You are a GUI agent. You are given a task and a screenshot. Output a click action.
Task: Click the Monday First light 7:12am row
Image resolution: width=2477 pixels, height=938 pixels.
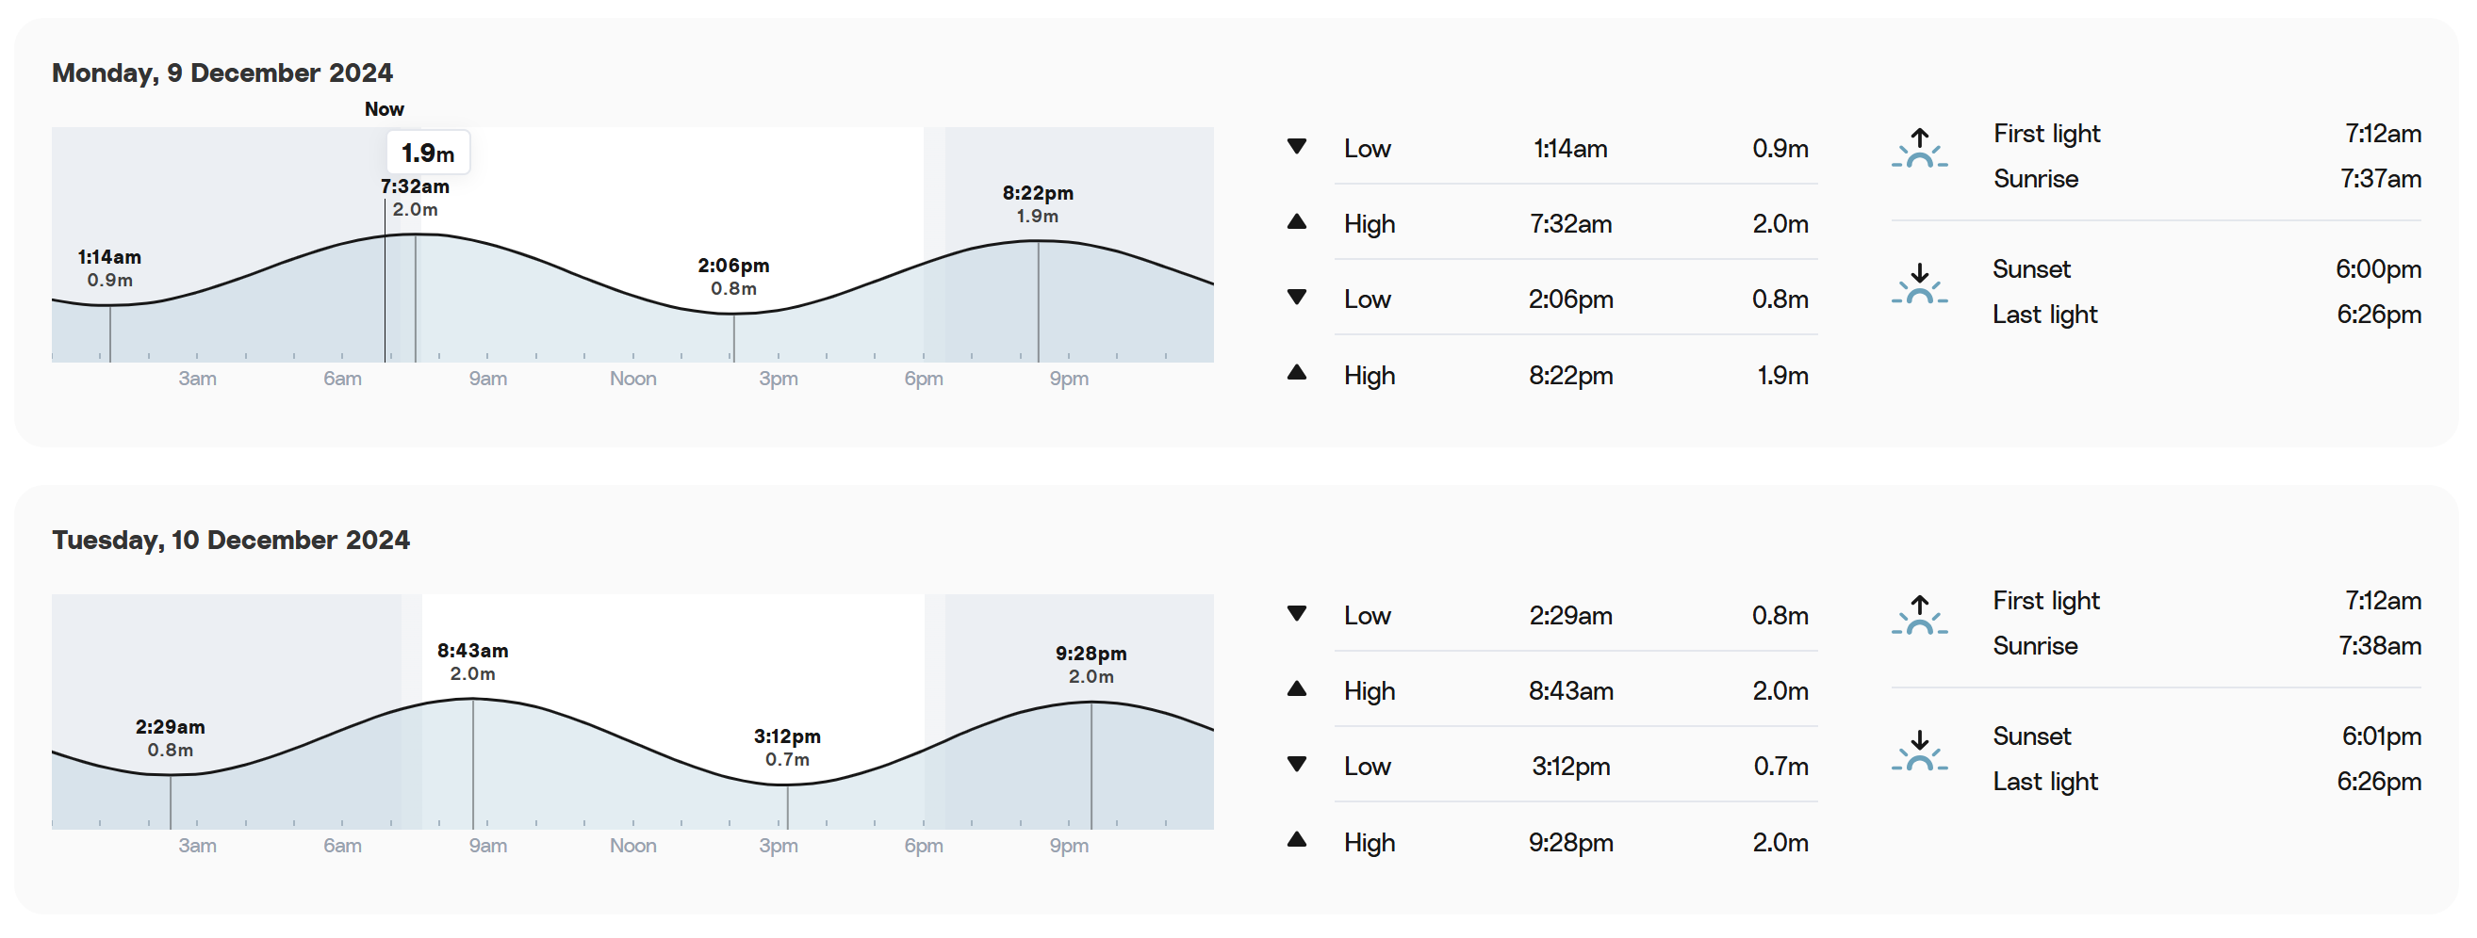[2206, 134]
